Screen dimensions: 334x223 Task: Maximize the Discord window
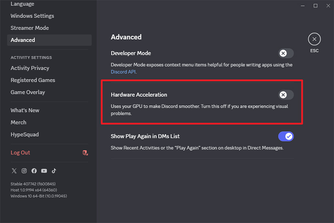[316, 6]
